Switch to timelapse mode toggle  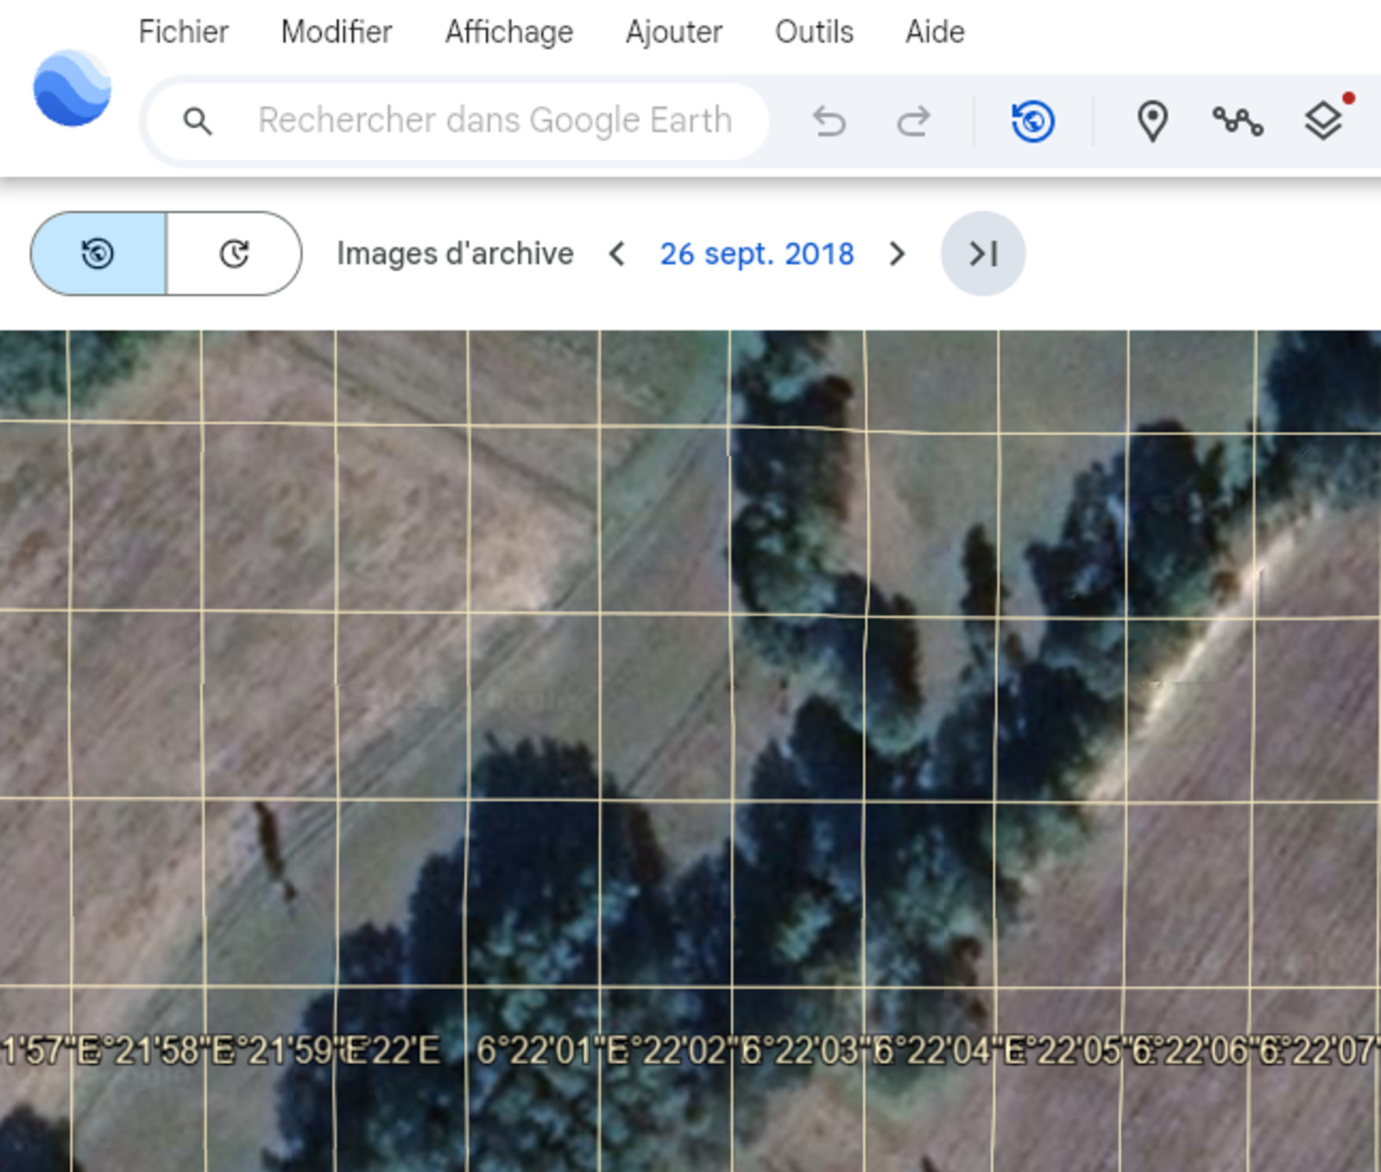coord(234,254)
